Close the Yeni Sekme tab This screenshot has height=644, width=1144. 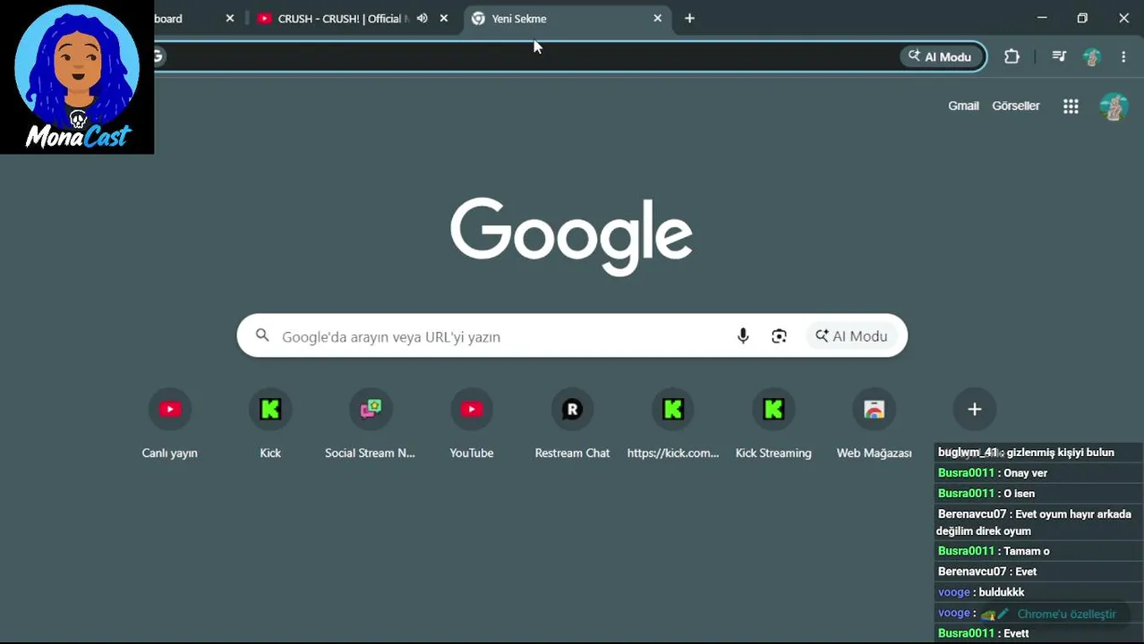click(x=658, y=18)
